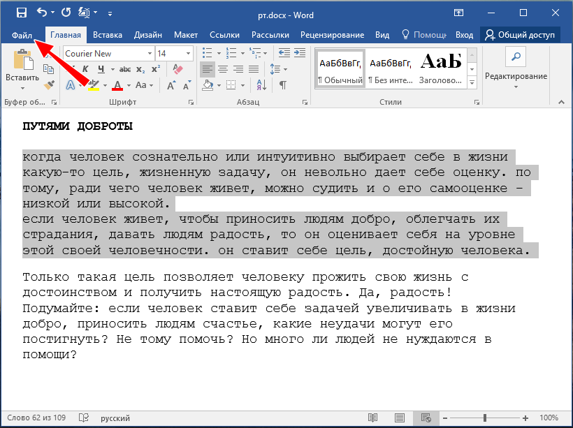Switch to the Вставка ribbon tab
Image resolution: width=573 pixels, height=428 pixels.
(108, 35)
